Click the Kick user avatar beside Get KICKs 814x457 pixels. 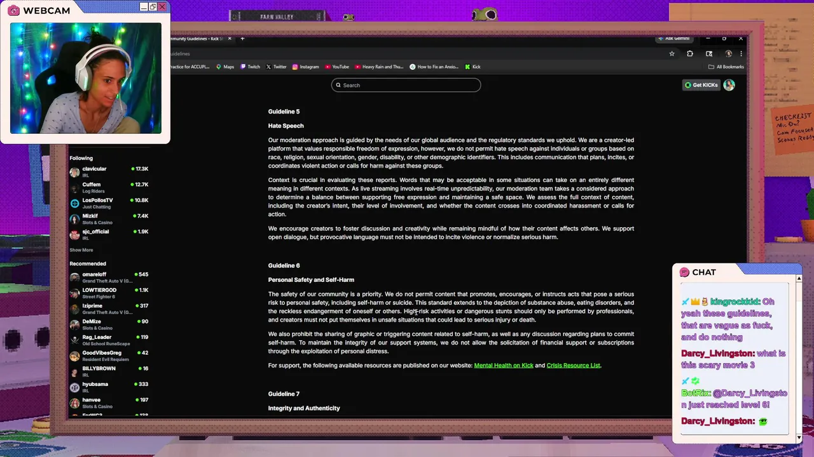729,85
